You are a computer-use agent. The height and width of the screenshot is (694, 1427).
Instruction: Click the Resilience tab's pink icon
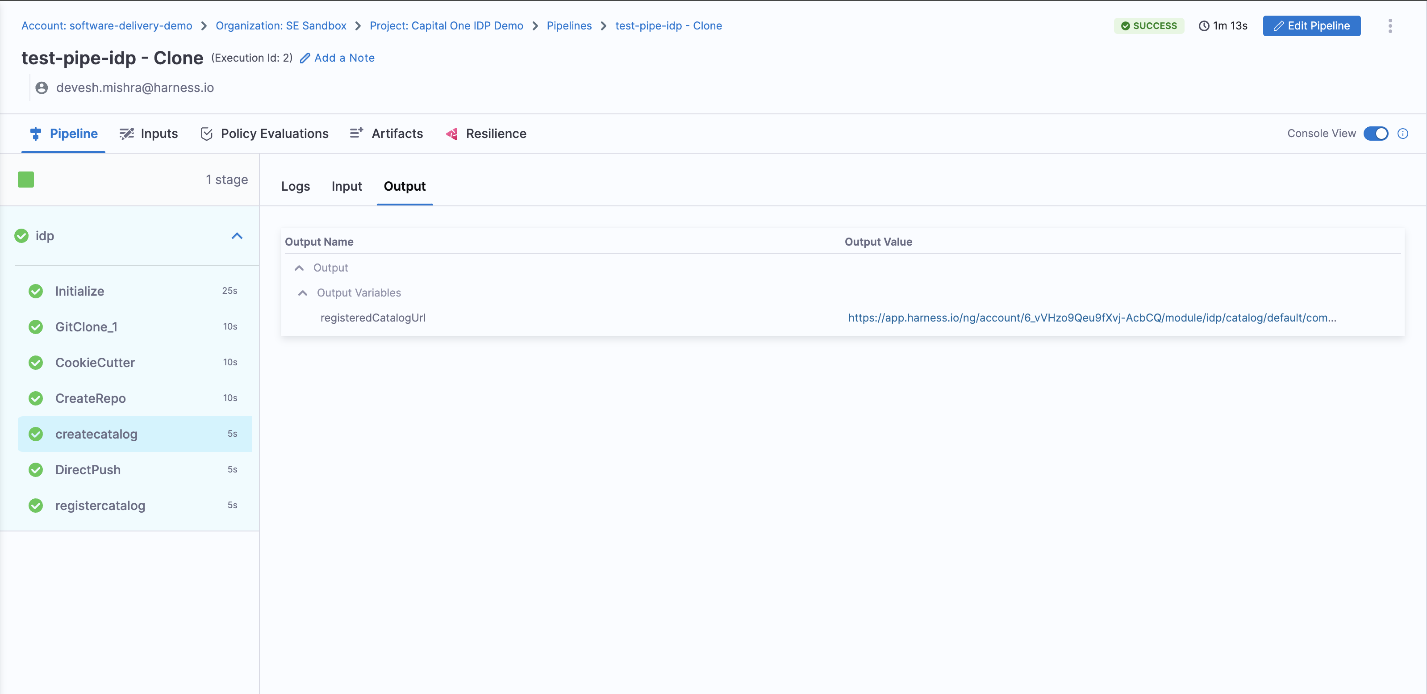(x=452, y=134)
